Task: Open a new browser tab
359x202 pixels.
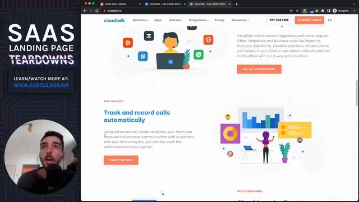Action: click(x=237, y=4)
